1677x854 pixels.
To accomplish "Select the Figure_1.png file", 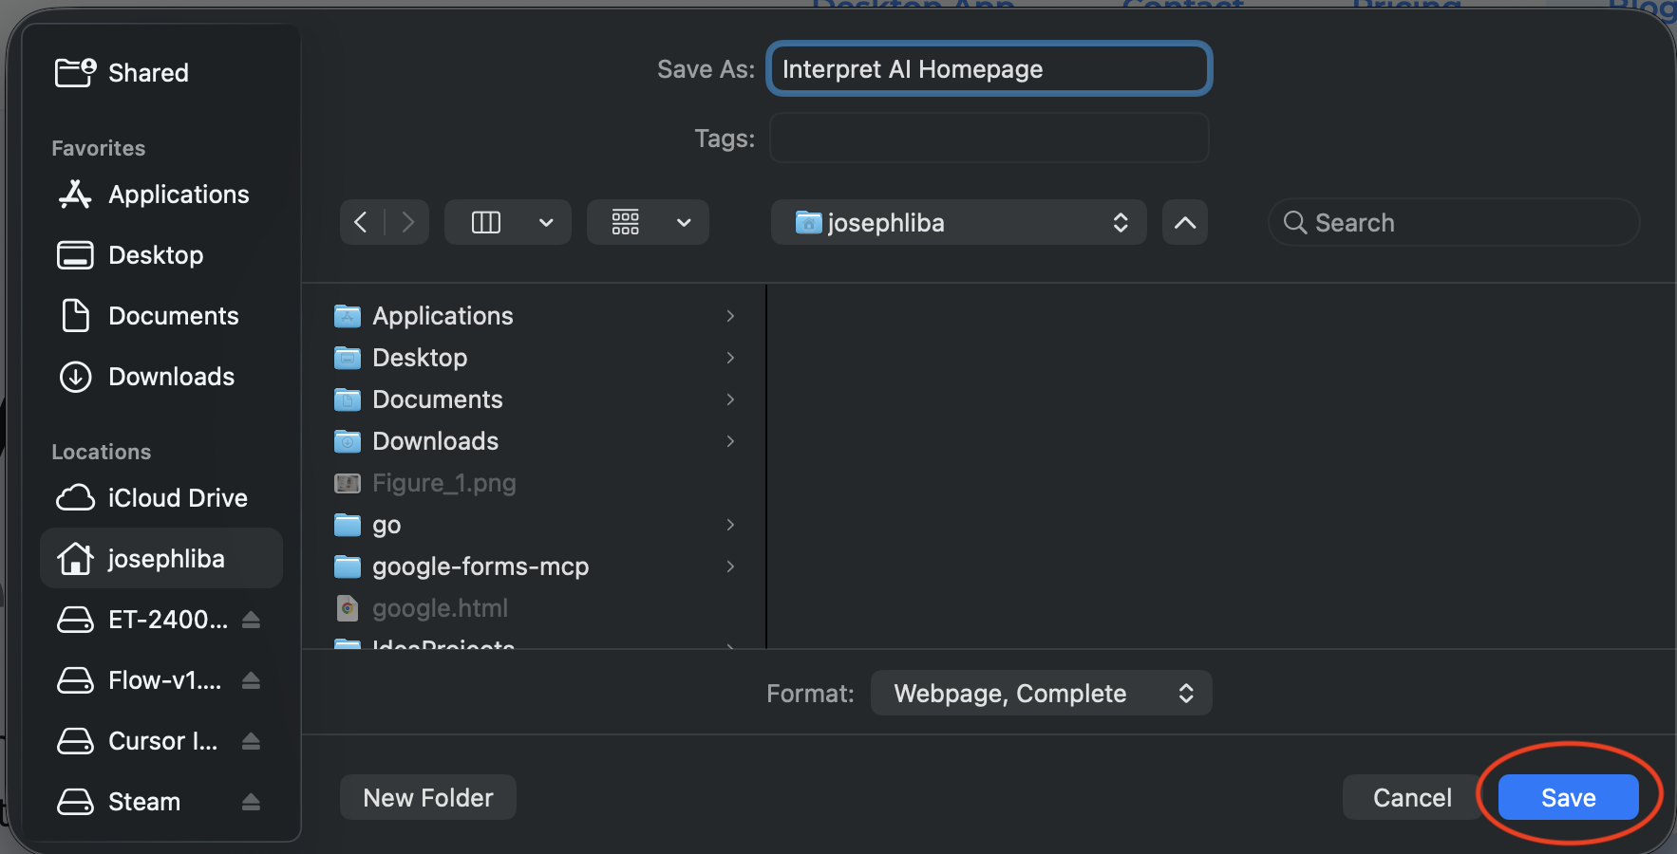I will 444,483.
